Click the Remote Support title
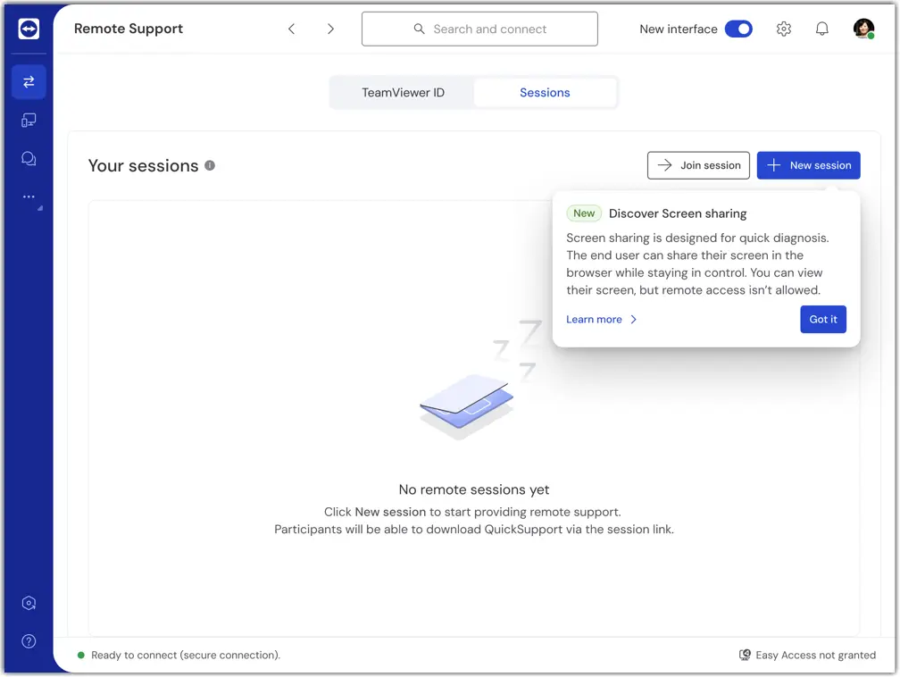 [x=129, y=29]
